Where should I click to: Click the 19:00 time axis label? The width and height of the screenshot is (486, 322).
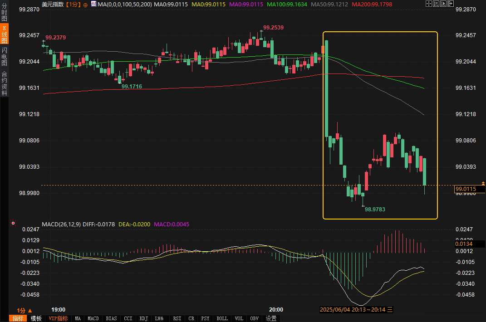[x=58, y=310]
